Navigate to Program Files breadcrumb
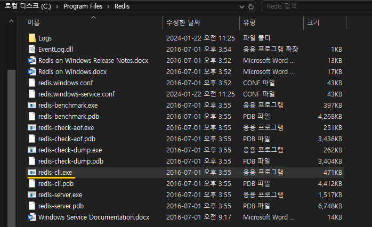The height and width of the screenshot is (227, 372). pos(83,6)
